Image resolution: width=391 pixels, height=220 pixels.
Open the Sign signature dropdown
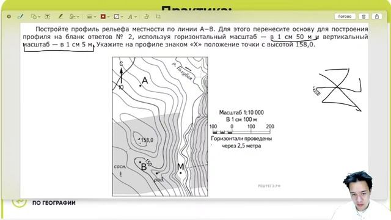74,16
